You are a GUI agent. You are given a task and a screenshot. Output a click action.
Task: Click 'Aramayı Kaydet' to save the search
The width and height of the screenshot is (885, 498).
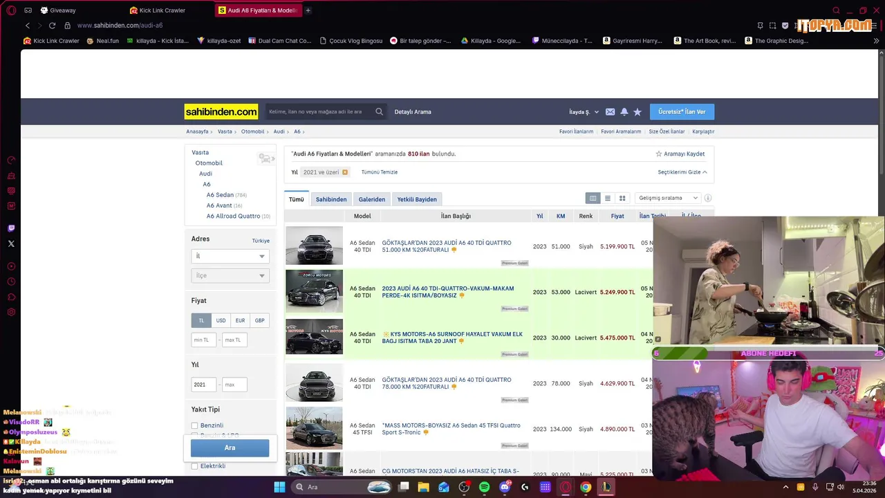[680, 154]
